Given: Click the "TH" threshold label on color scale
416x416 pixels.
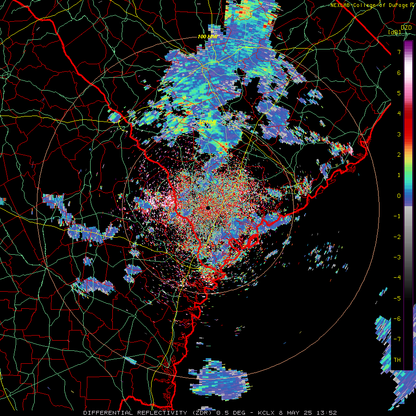Looking at the screenshot, I should pos(397,360).
